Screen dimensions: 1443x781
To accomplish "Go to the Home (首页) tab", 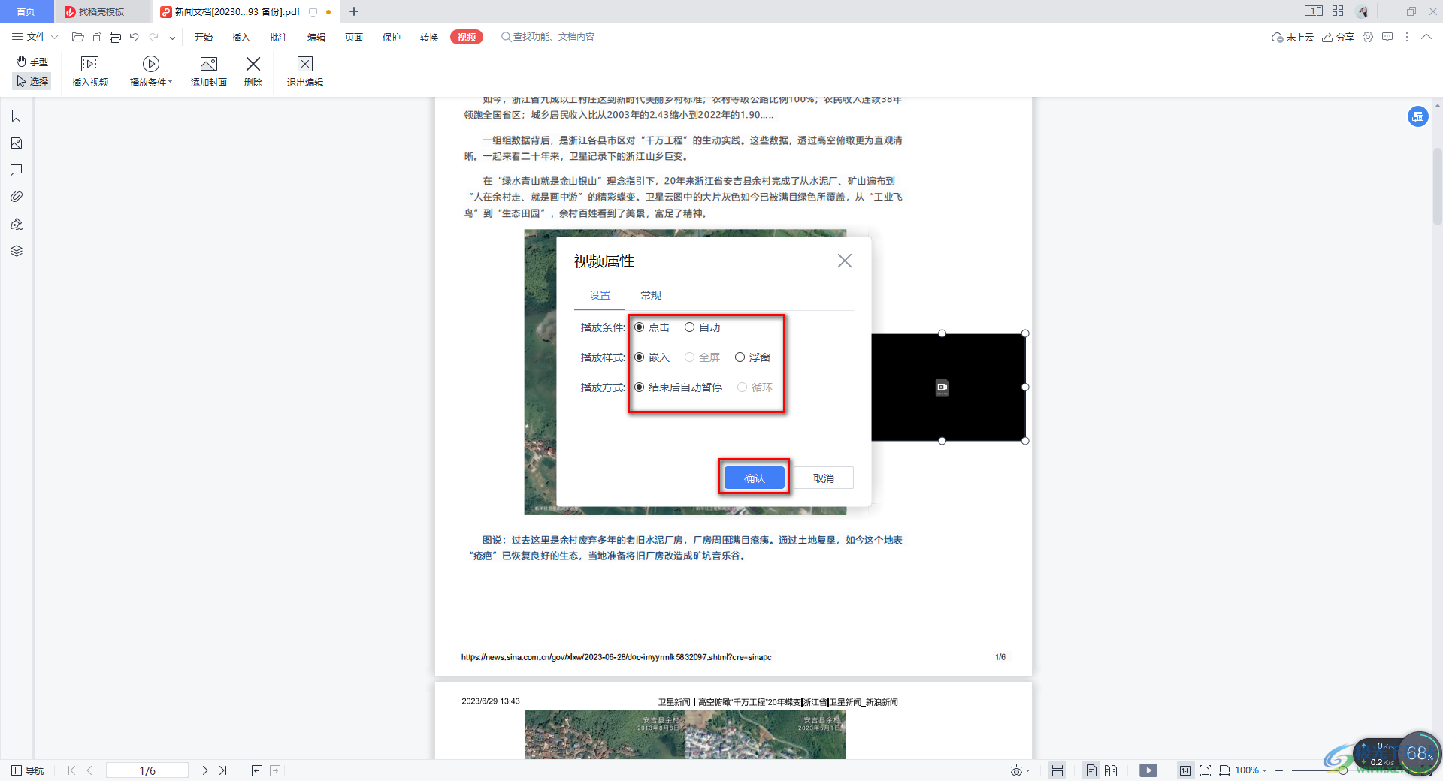I will (x=26, y=11).
